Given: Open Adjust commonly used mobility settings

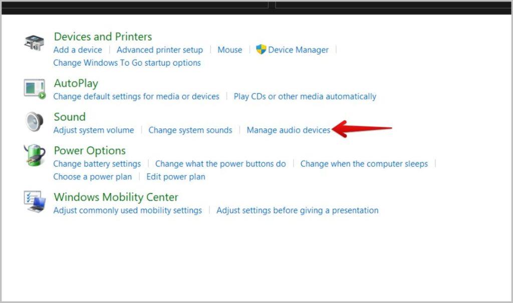Looking at the screenshot, I should tap(128, 210).
